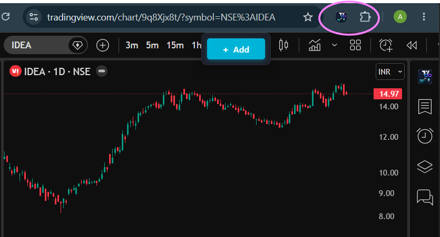This screenshot has width=440, height=237.
Task: Click the 9.00 price axis label
Action: click(x=386, y=193)
